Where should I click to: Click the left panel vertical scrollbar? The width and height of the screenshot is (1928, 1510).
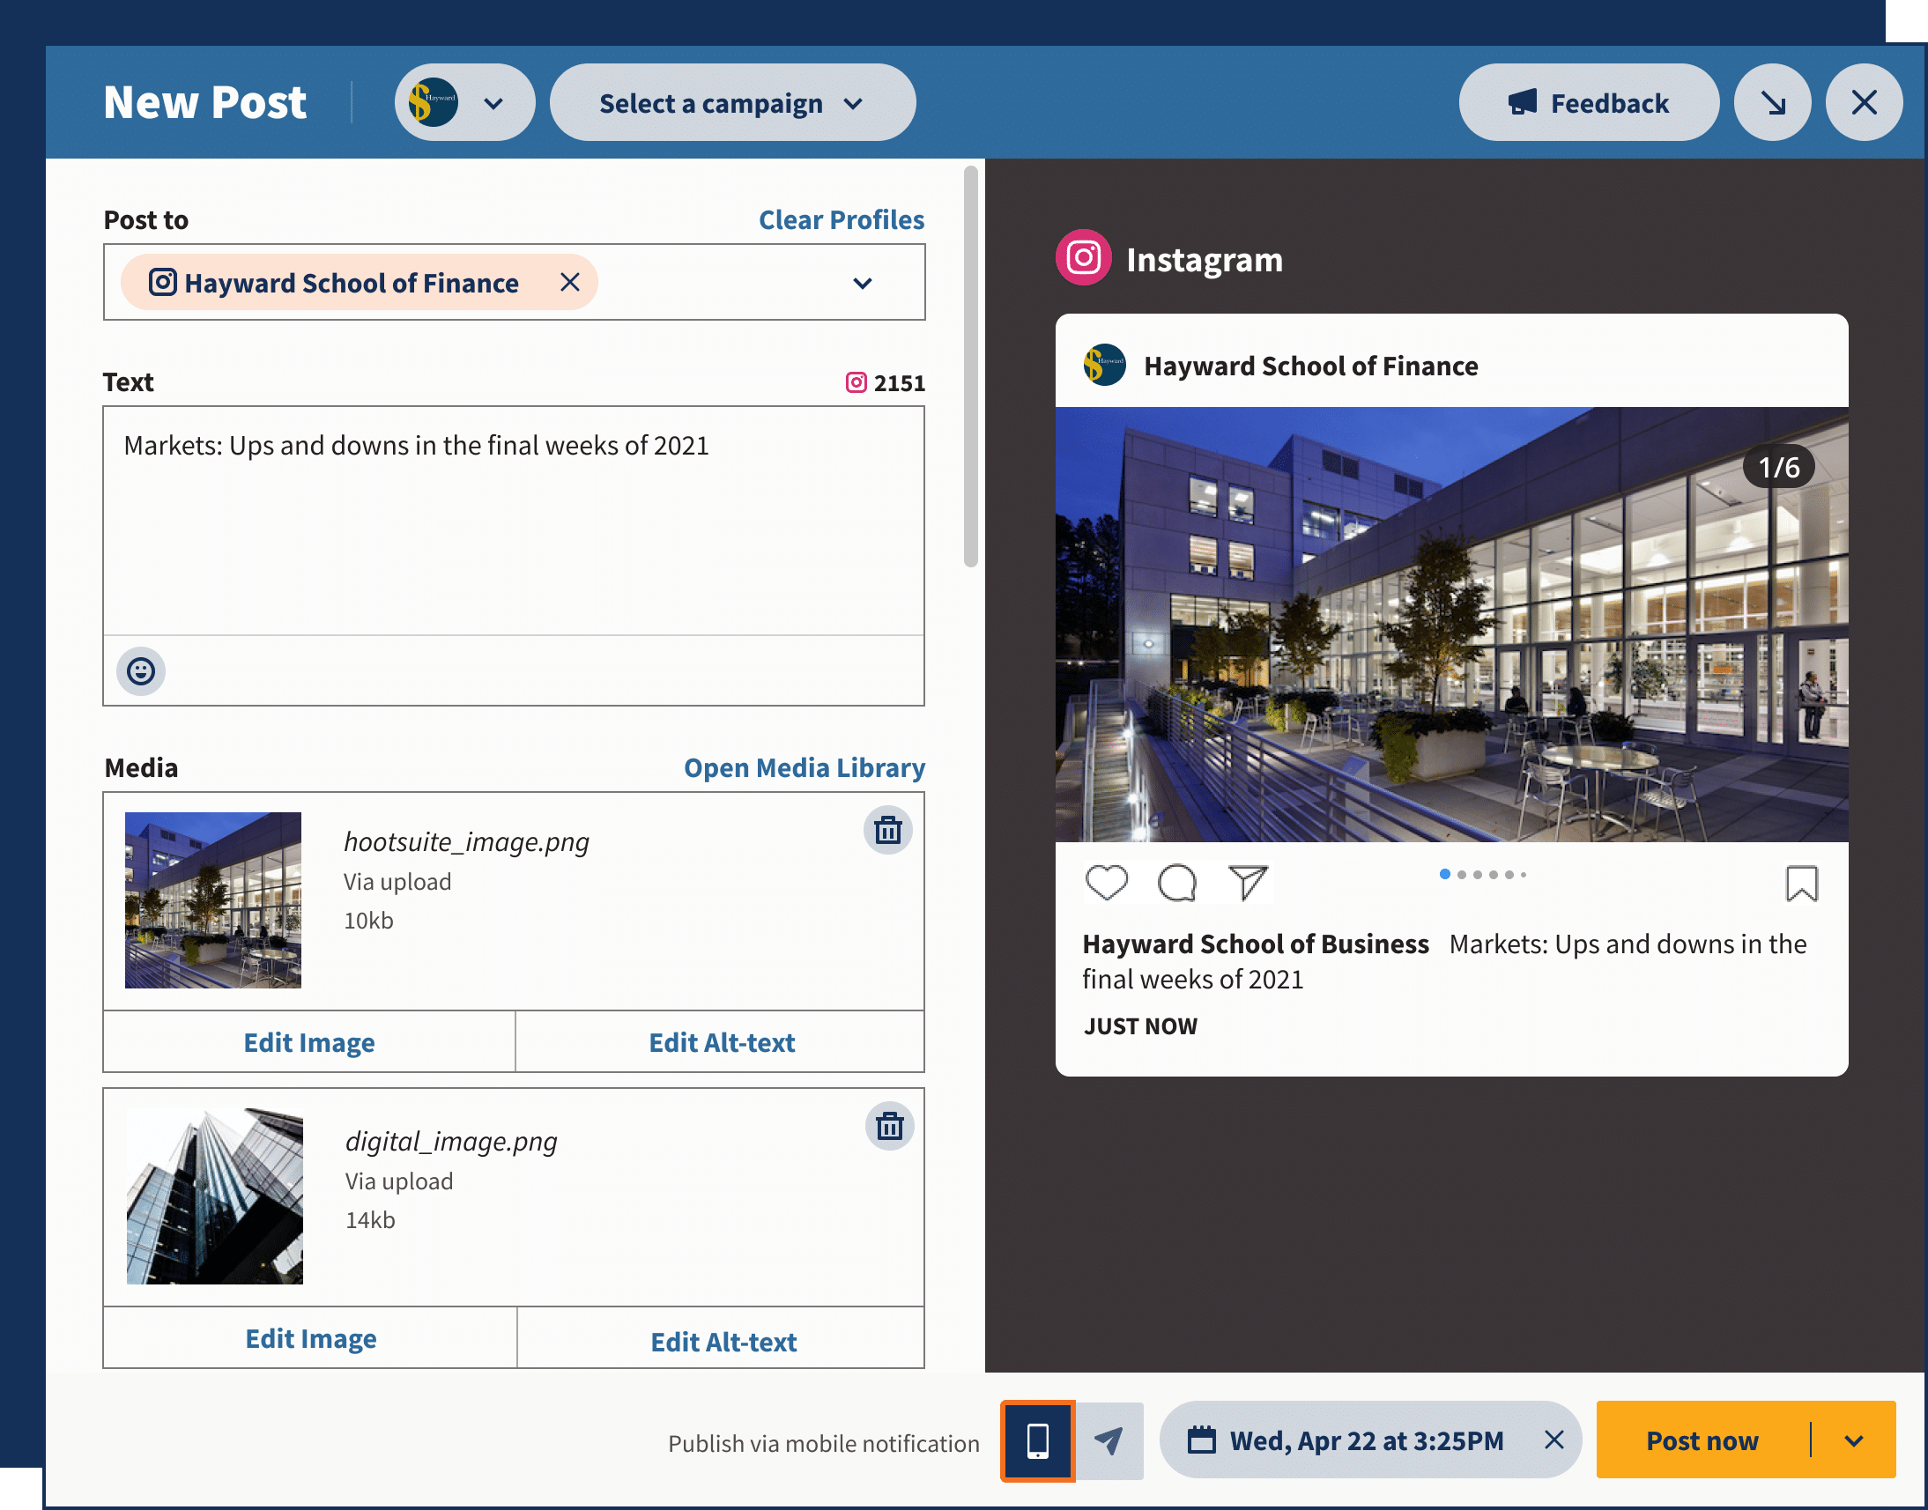click(970, 366)
